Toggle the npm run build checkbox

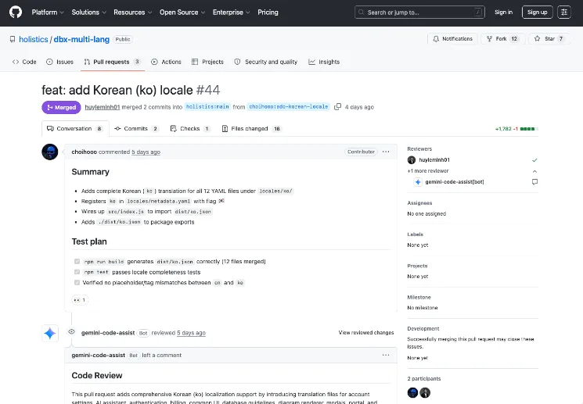[x=77, y=262]
